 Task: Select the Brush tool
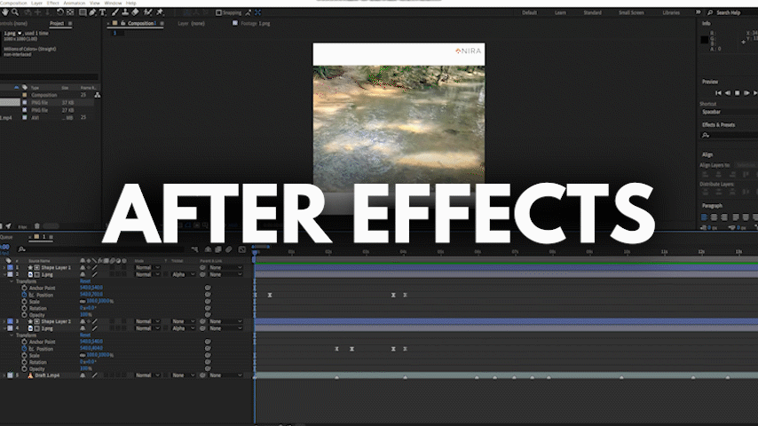pos(115,12)
